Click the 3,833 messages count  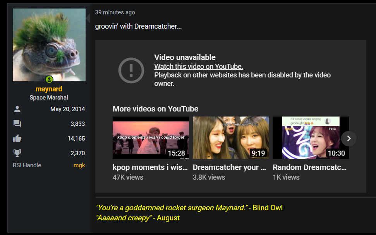tap(77, 124)
